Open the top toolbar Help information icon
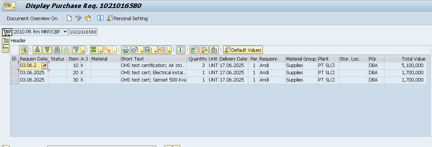 point(101,18)
